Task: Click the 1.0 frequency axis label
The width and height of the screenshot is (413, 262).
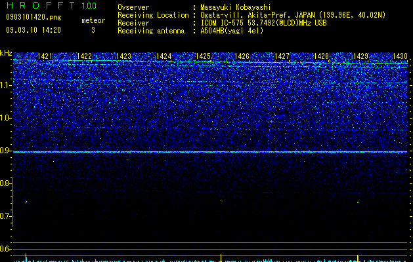Action: pos(5,118)
